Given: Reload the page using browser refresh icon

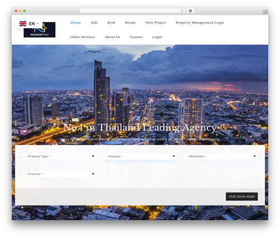Looking at the screenshot, I should coord(182,11).
